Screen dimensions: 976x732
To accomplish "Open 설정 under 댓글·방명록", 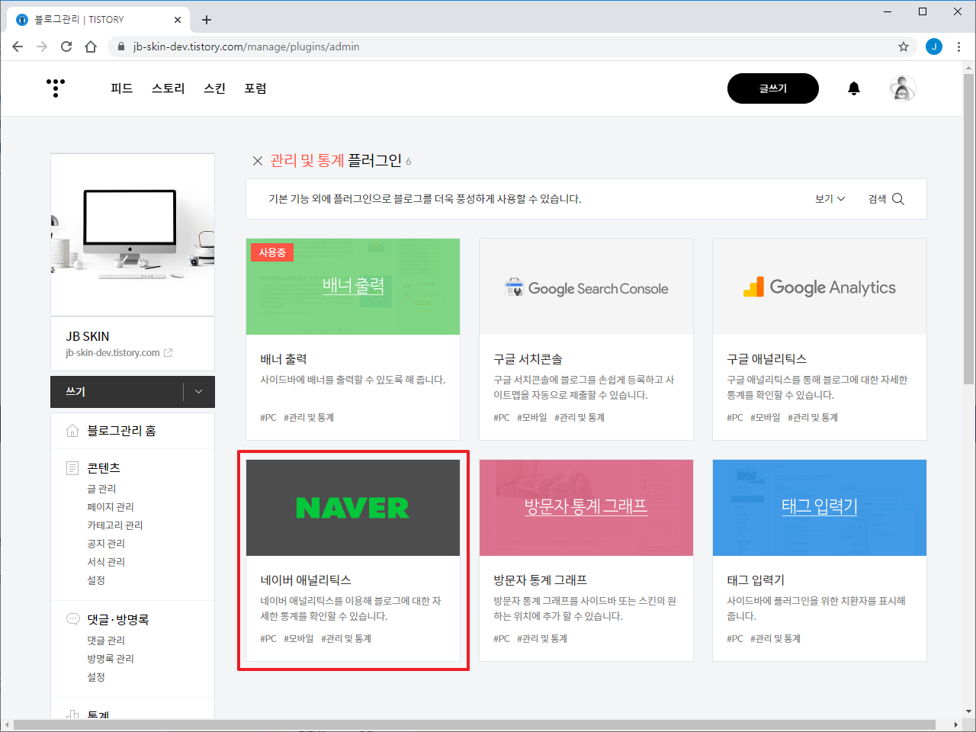I will [96, 677].
